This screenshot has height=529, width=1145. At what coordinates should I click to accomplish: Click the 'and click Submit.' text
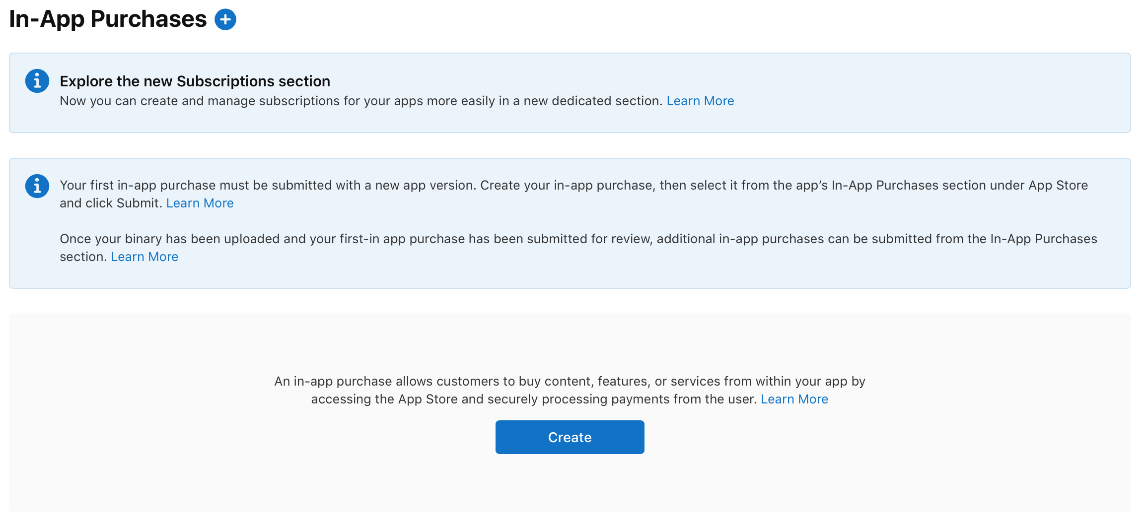pos(111,203)
